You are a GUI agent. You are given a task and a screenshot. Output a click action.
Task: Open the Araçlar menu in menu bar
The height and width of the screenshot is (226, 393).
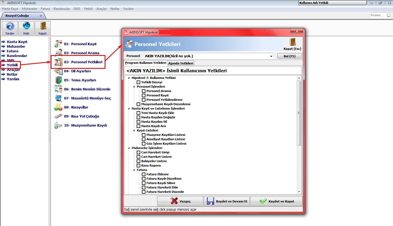click(x=102, y=9)
